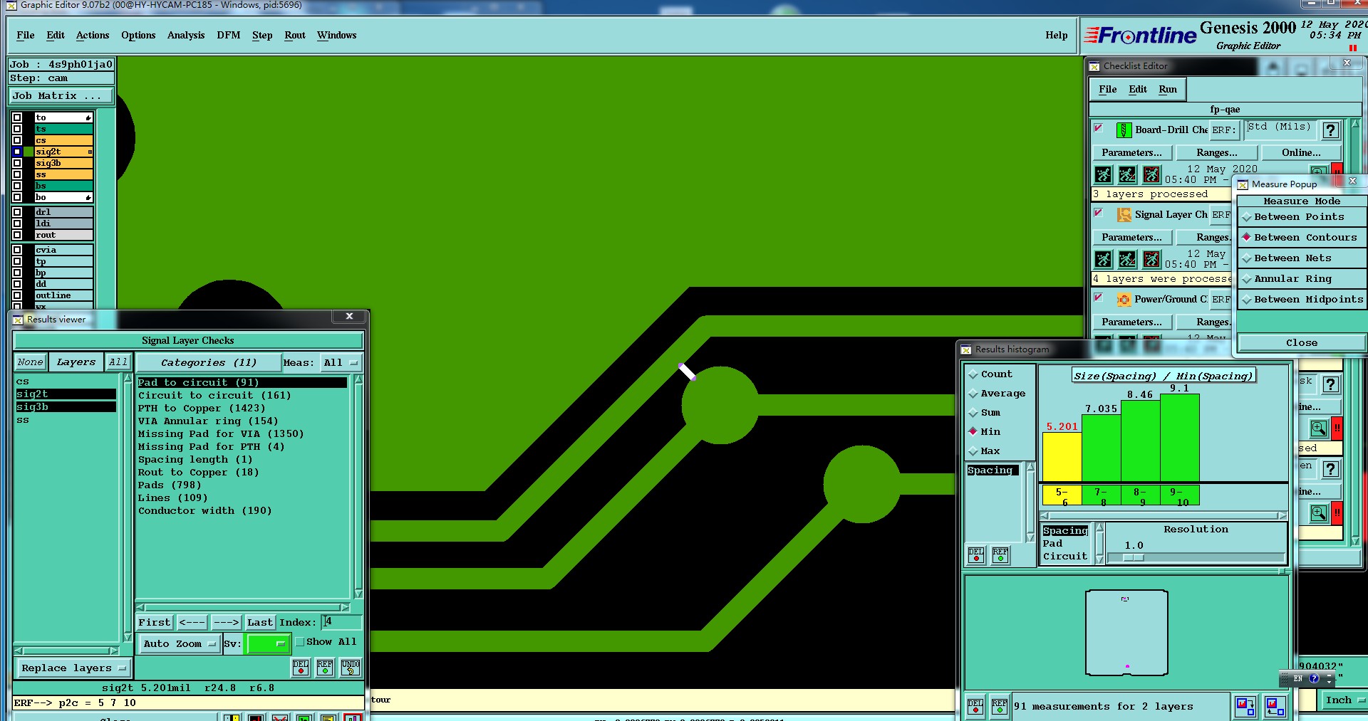1368x721 pixels.
Task: Click Layers button in Results viewer
Action: pyautogui.click(x=76, y=362)
